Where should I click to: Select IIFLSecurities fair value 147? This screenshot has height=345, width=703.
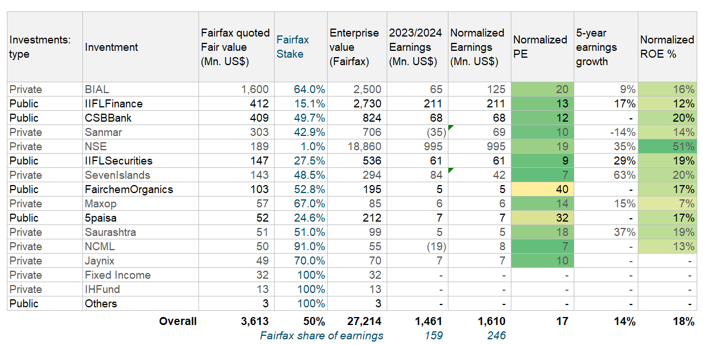[x=236, y=161]
